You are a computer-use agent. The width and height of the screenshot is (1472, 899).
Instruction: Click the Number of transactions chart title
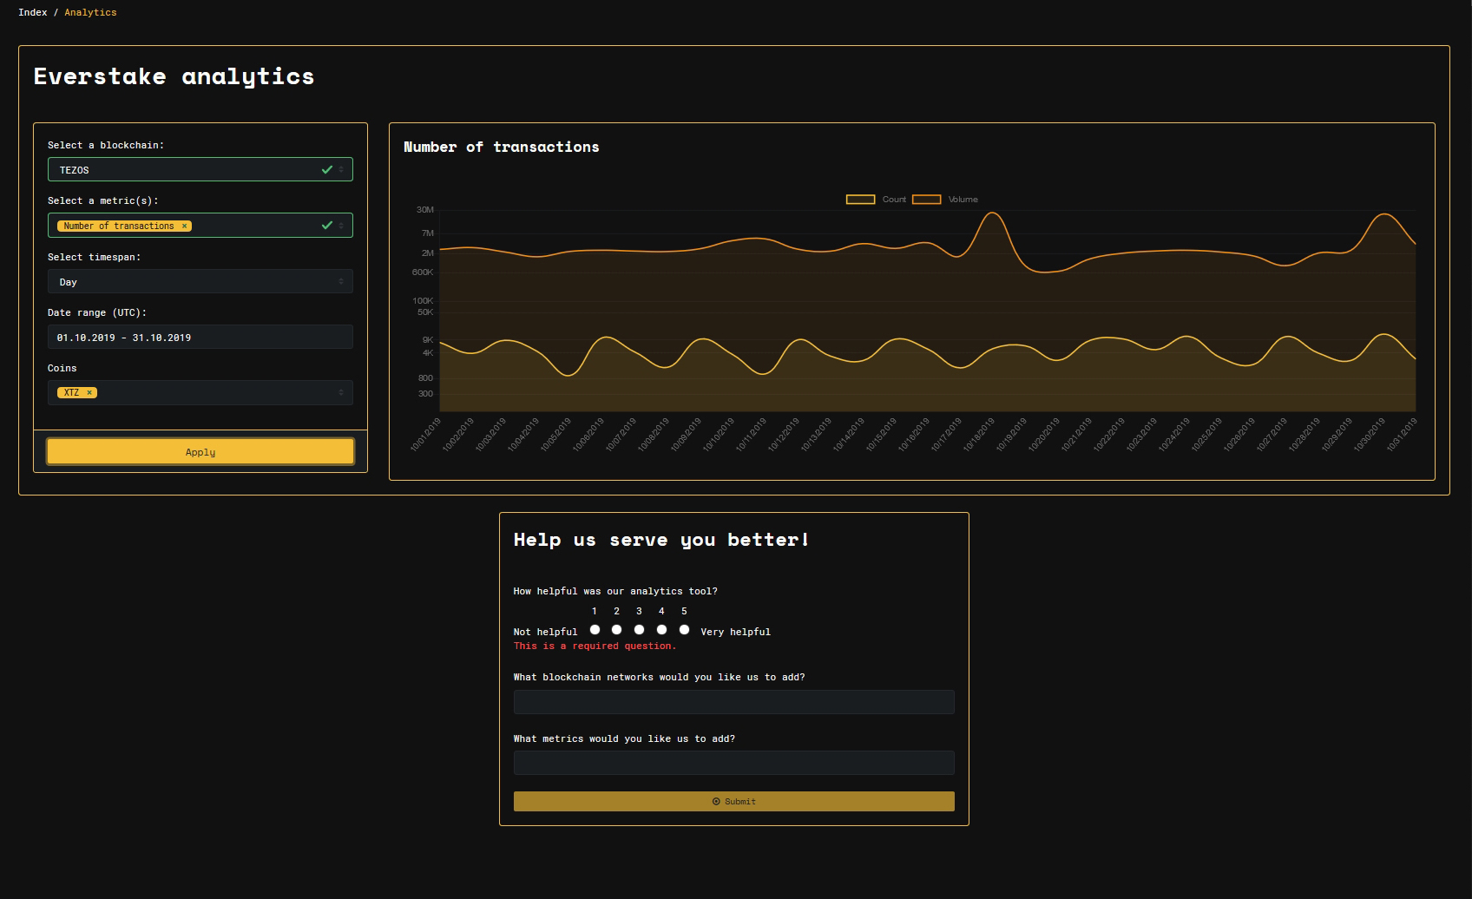pos(502,148)
